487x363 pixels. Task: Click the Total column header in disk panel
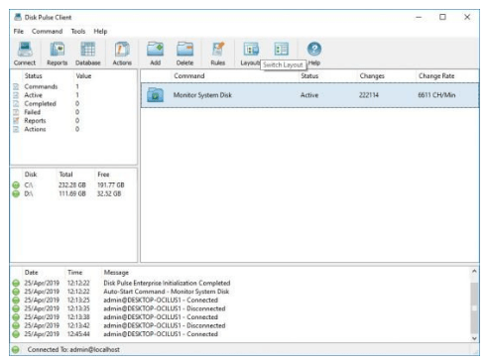coord(65,175)
